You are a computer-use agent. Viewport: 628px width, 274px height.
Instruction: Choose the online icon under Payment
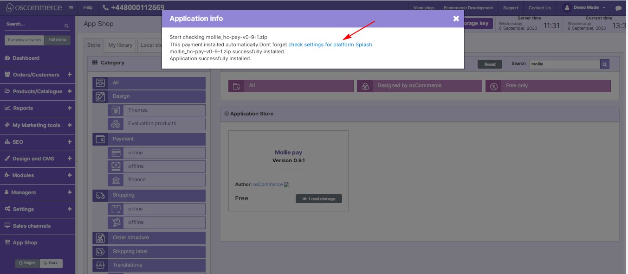pyautogui.click(x=116, y=153)
